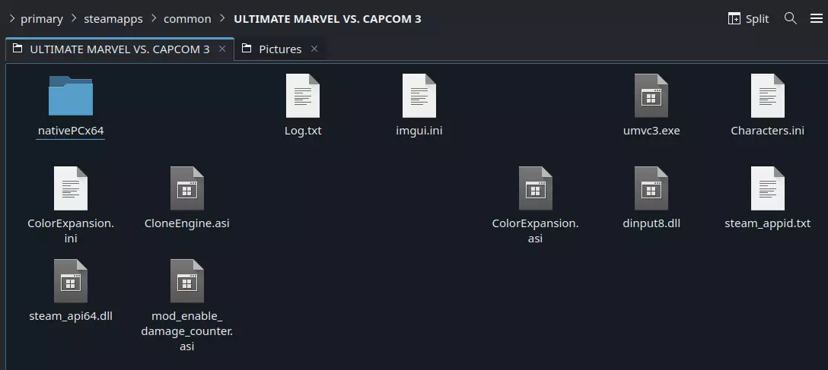Close the Pictures tab
Viewport: 828px width, 370px height.
[x=314, y=49]
